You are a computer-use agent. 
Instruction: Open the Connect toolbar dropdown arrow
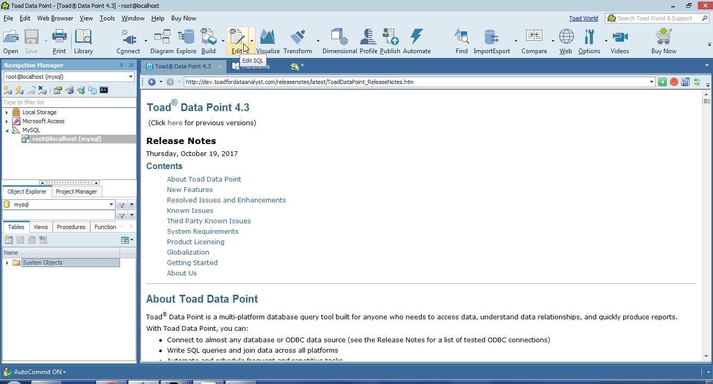145,41
